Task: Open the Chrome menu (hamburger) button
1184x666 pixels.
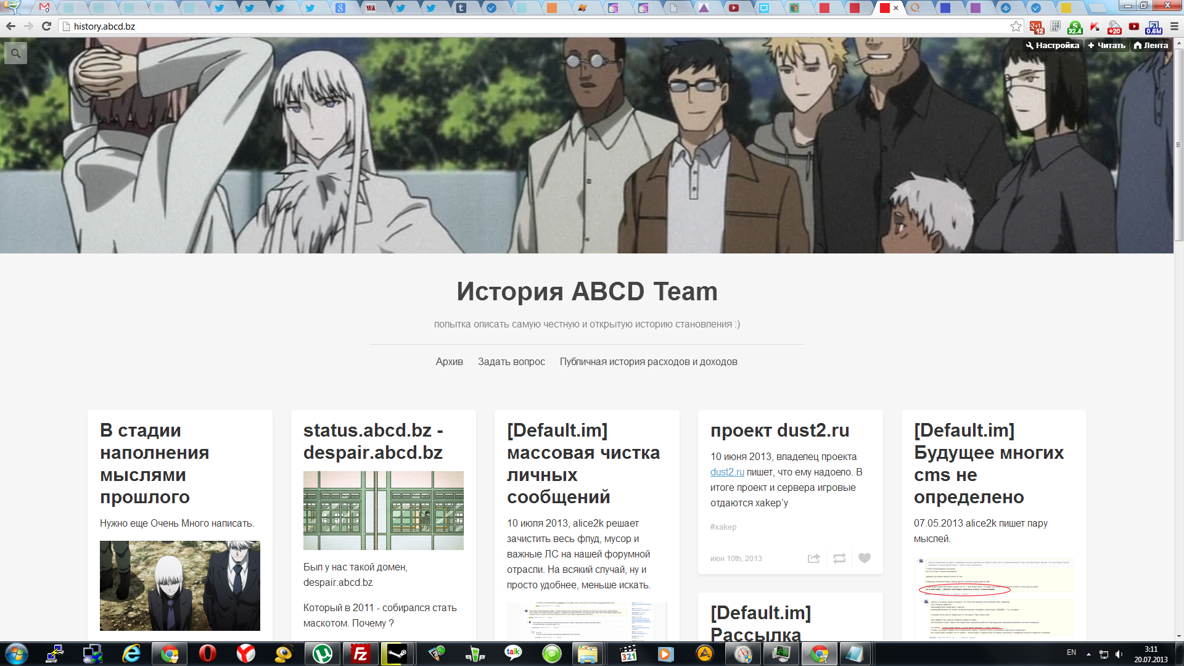Action: [1174, 26]
